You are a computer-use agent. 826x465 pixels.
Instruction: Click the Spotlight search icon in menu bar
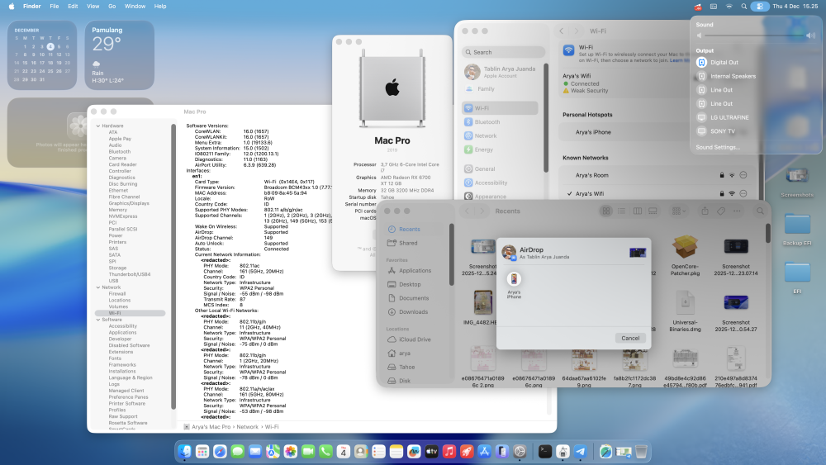[744, 7]
